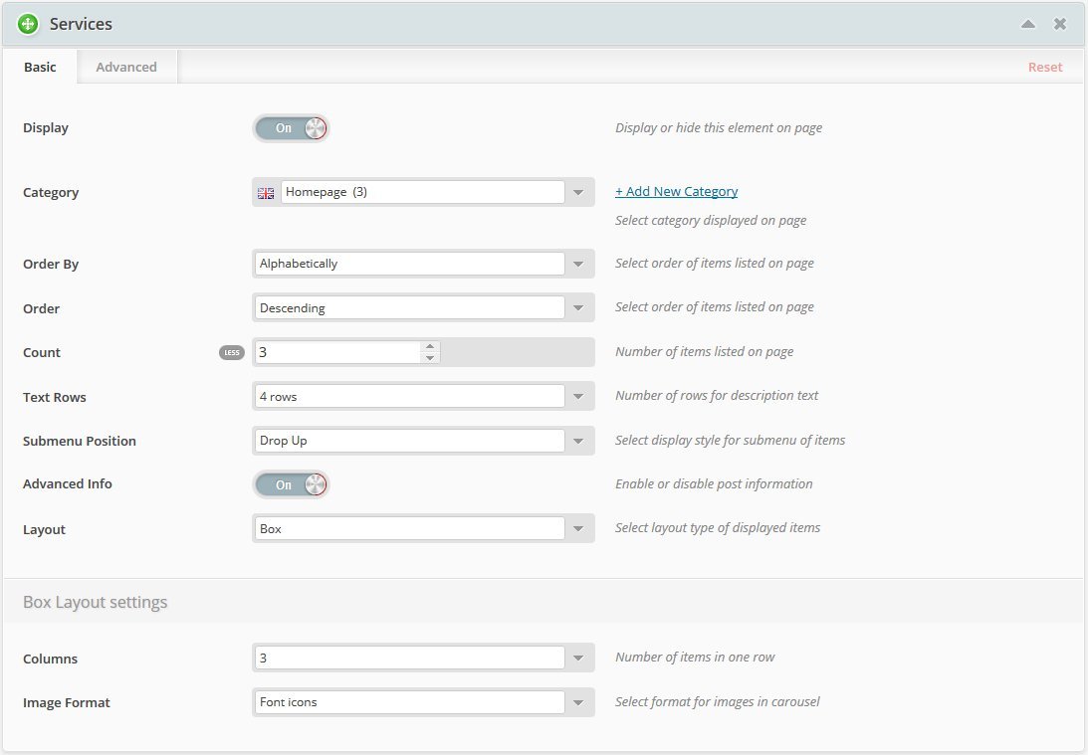
Task: Select the Basic tab
Action: [x=40, y=67]
